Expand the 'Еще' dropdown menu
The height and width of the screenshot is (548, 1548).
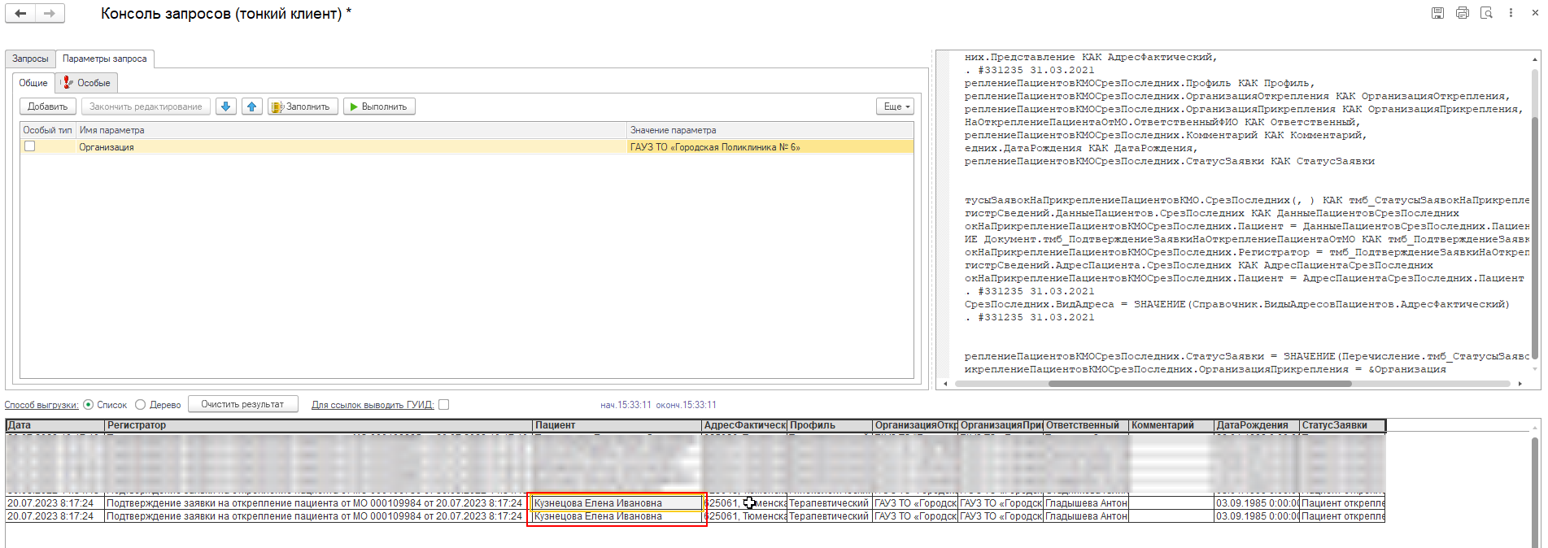pyautogui.click(x=896, y=107)
